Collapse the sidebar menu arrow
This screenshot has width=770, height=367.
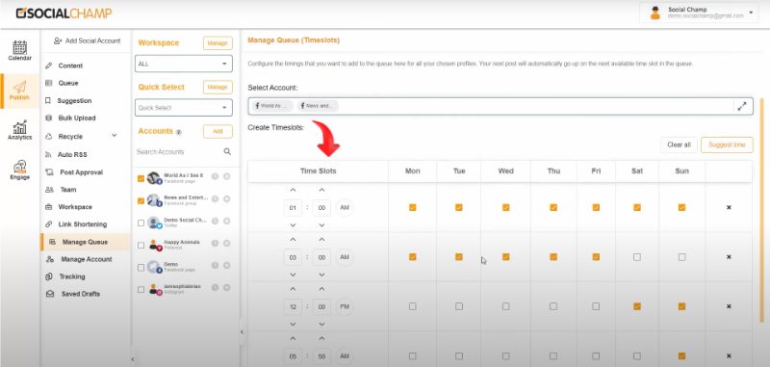coord(133,359)
